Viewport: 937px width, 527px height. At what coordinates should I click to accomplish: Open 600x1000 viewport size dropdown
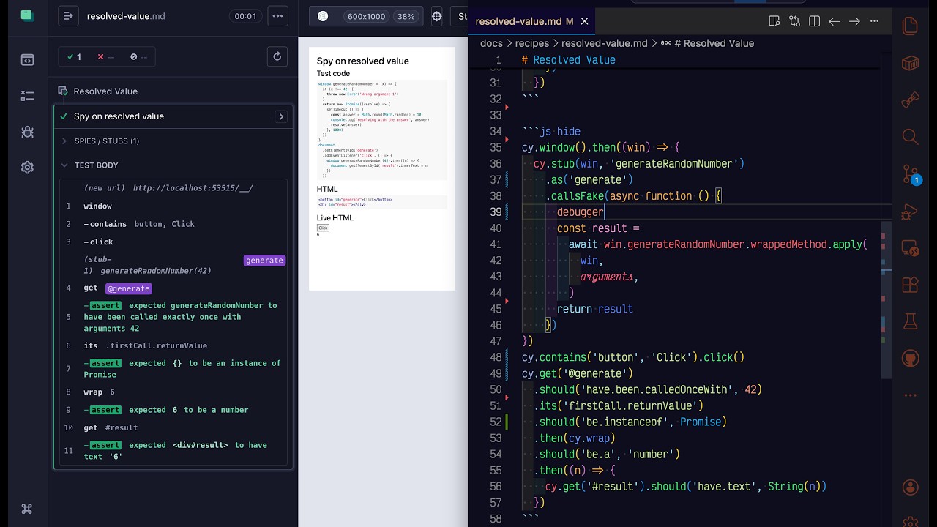pyautogui.click(x=366, y=16)
